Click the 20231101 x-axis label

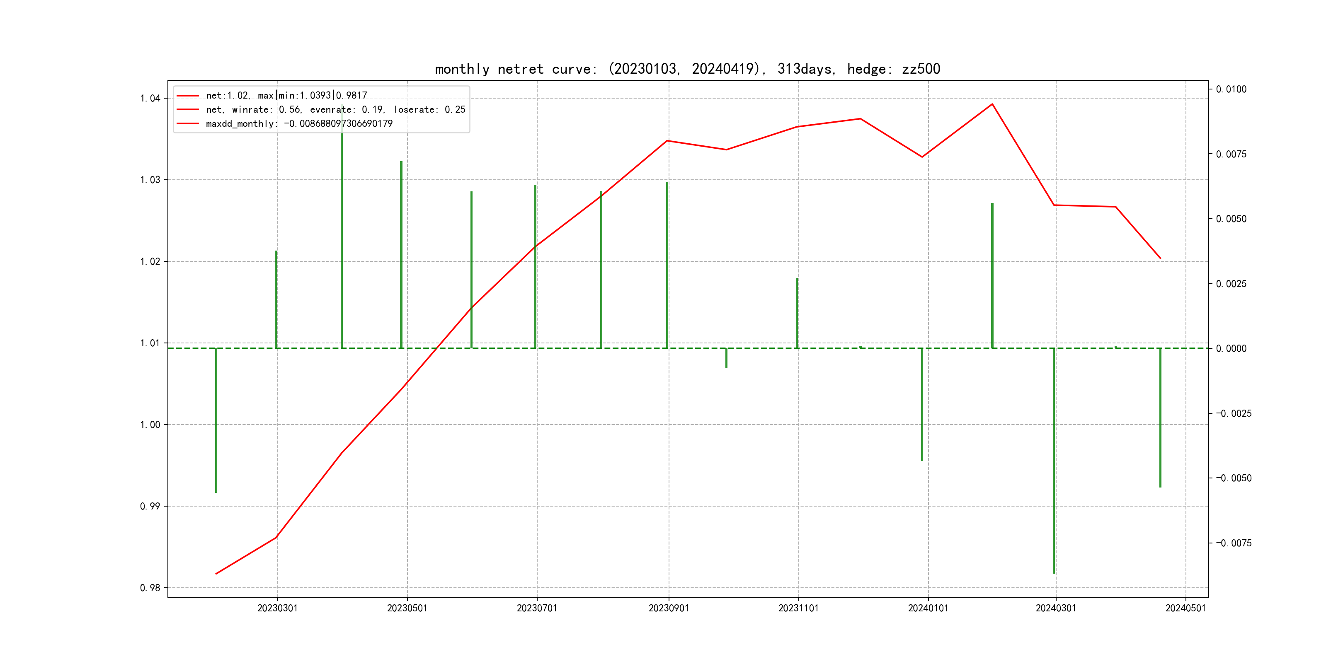(798, 608)
